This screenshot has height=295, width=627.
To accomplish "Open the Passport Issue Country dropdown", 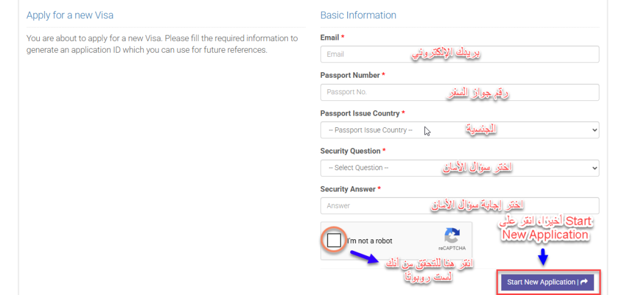I will (x=459, y=130).
